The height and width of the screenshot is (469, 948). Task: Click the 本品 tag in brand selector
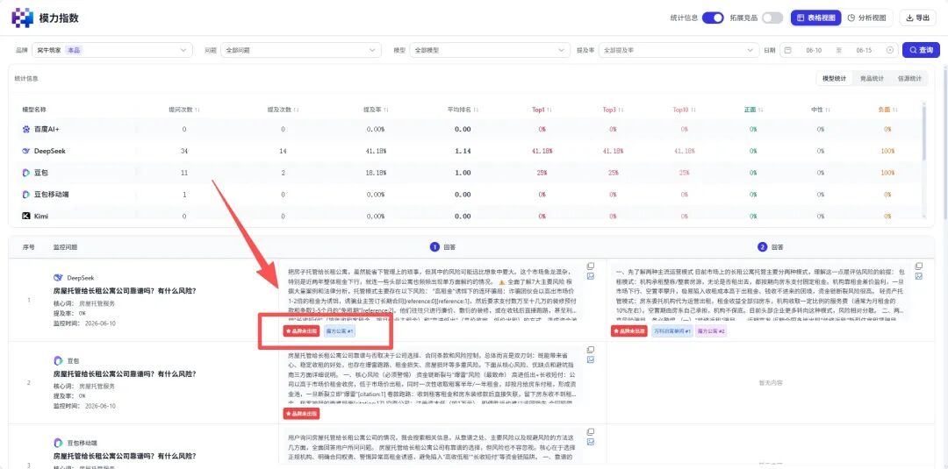click(74, 50)
